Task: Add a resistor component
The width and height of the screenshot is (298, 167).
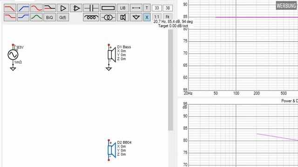Action: pos(108,8)
